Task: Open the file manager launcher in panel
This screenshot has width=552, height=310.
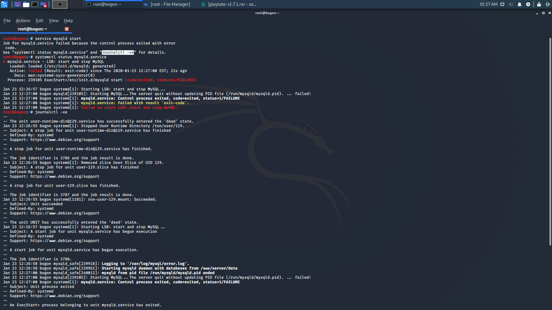Action: click(26, 4)
